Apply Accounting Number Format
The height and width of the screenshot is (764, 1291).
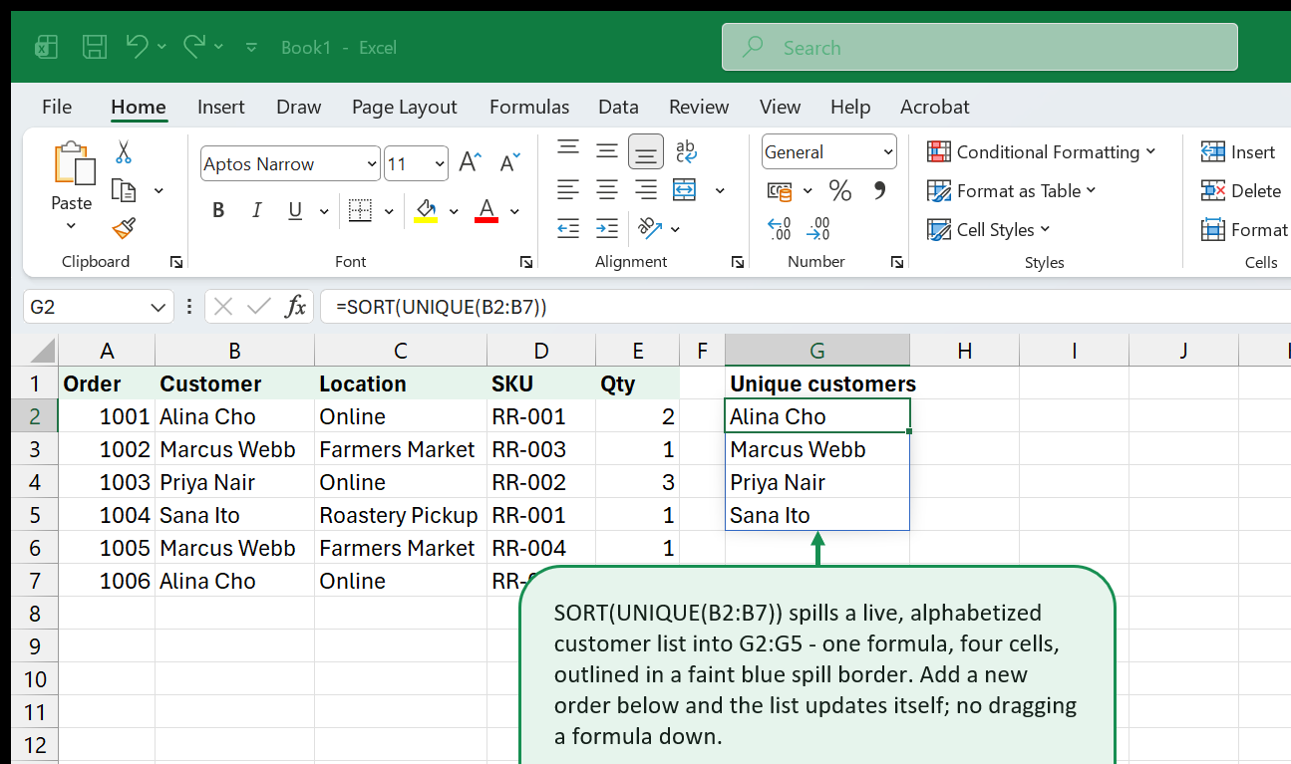(x=779, y=190)
